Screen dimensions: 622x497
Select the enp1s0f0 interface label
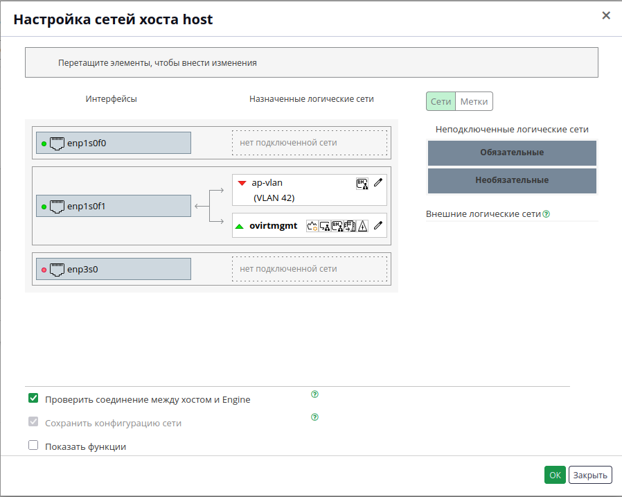[87, 143]
